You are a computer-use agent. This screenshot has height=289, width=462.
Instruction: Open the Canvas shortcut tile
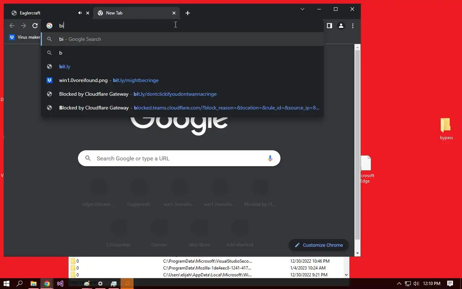[159, 234]
